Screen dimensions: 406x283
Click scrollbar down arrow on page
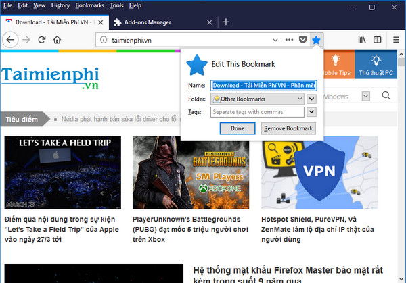click(401, 279)
